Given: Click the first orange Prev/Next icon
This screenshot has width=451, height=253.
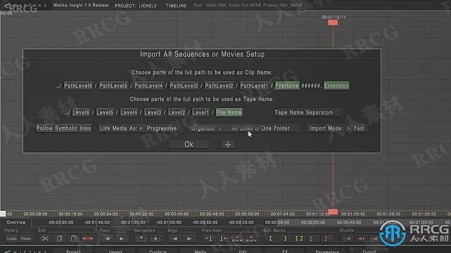Looking at the screenshot, I should (x=237, y=239).
